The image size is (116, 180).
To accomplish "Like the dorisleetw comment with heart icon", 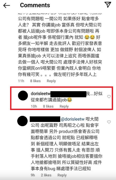I will coord(109,96).
